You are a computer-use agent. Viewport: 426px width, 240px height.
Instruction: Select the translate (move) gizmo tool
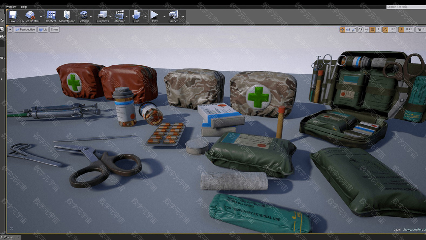point(342,30)
